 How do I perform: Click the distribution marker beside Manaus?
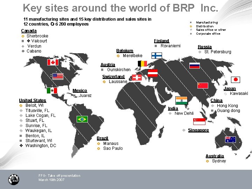[x=99, y=144]
